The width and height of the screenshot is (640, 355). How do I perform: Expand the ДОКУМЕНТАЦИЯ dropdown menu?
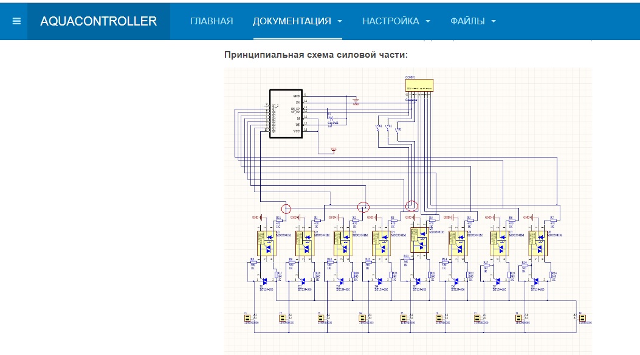click(x=298, y=21)
